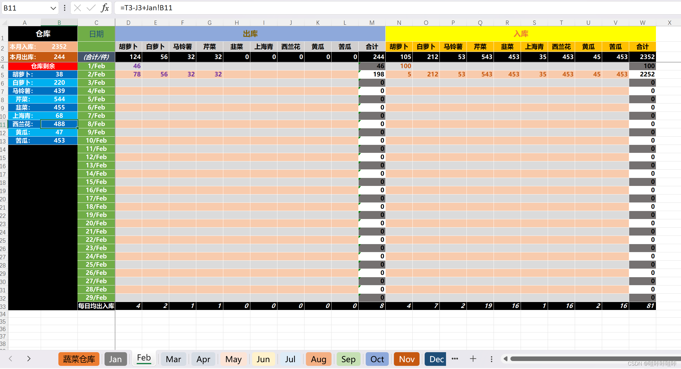Click the Select All corner triangle
This screenshot has width=681, height=369.
tap(4, 23)
